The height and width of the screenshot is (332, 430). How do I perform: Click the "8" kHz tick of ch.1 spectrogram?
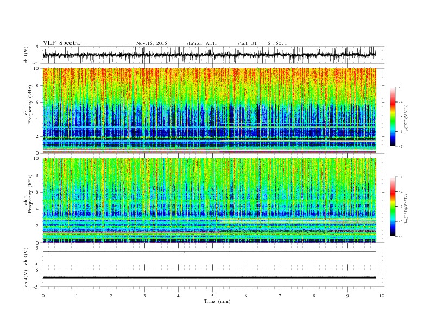coord(37,86)
